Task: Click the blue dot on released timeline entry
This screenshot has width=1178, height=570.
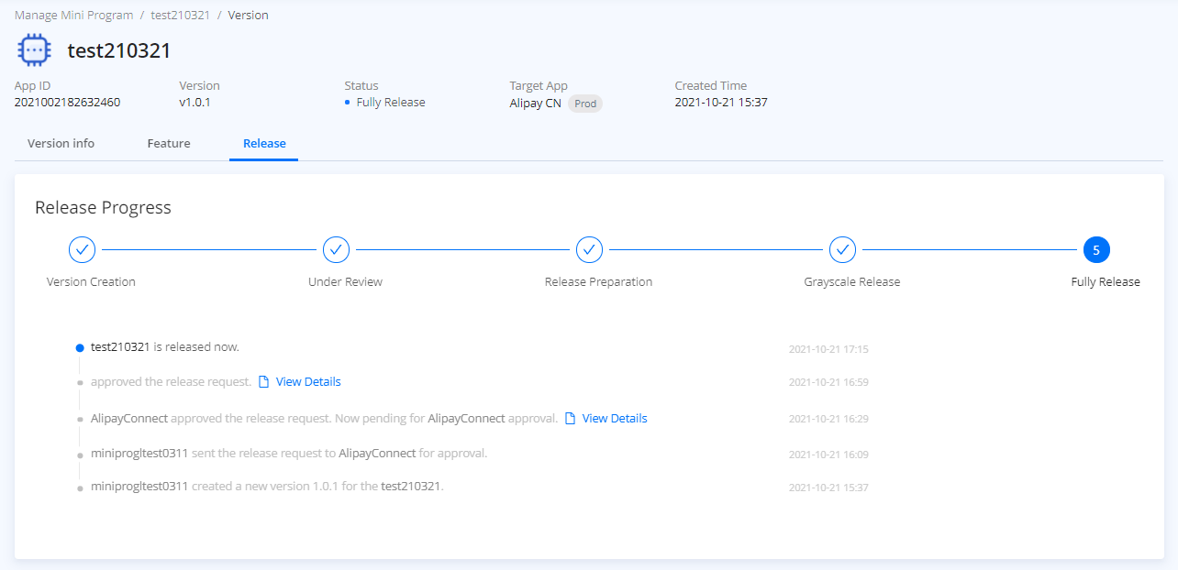Action: [80, 348]
